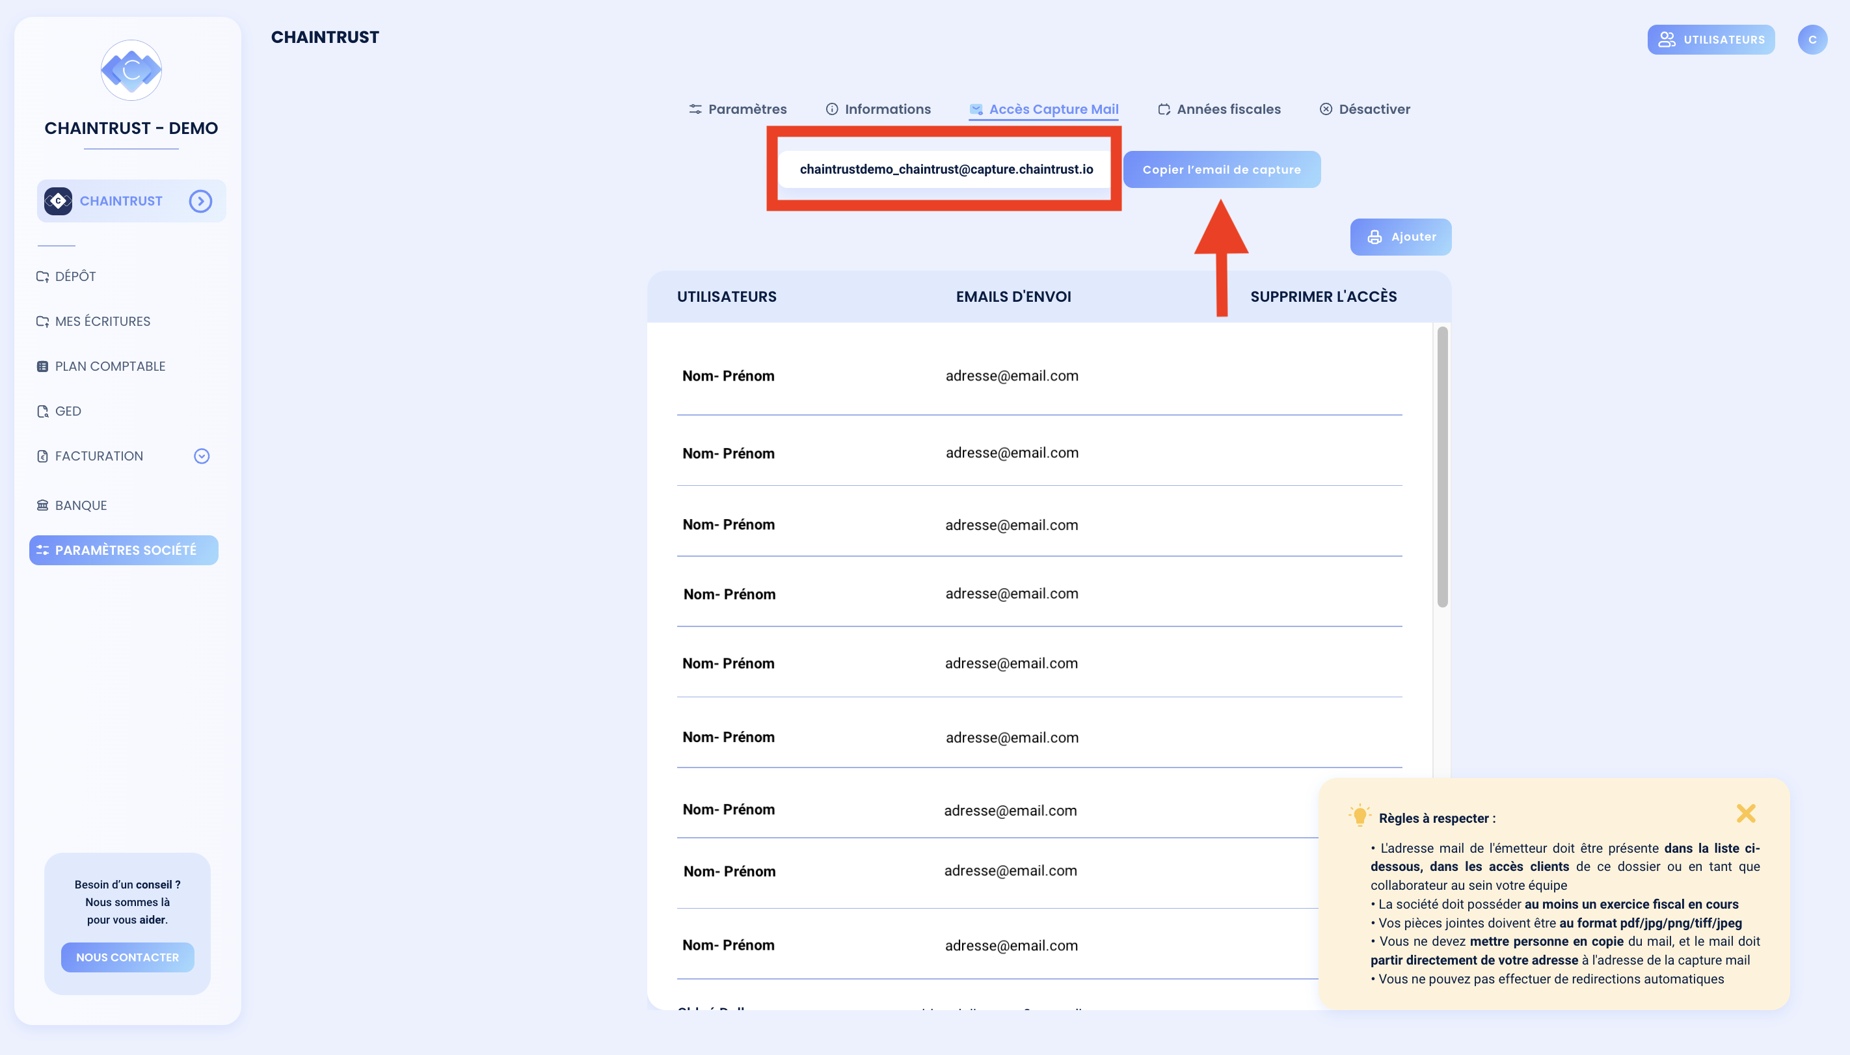This screenshot has width=1850, height=1055.
Task: Click the CHAINTRUST - DEMO heading
Action: click(x=131, y=128)
